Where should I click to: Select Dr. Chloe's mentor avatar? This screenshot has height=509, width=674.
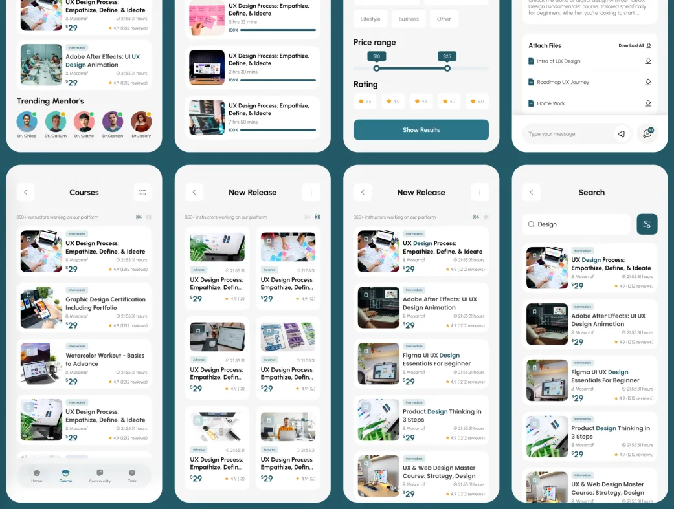tap(27, 122)
